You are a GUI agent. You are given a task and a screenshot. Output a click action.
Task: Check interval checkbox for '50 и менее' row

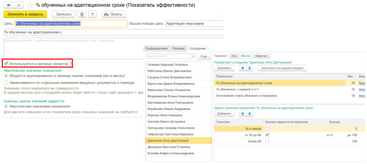pos(267,128)
